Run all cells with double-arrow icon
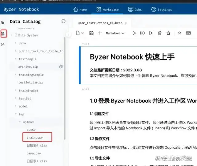This screenshot has width=197, height=166. 143,33
